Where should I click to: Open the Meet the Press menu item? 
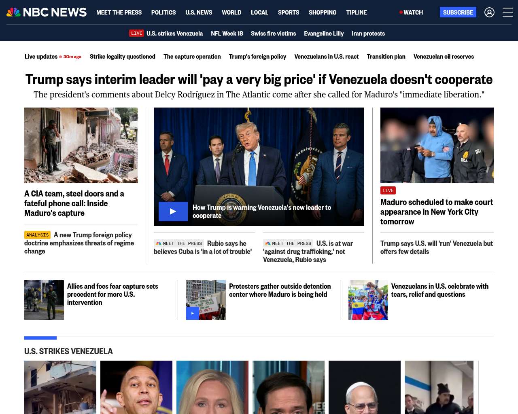coord(119,13)
